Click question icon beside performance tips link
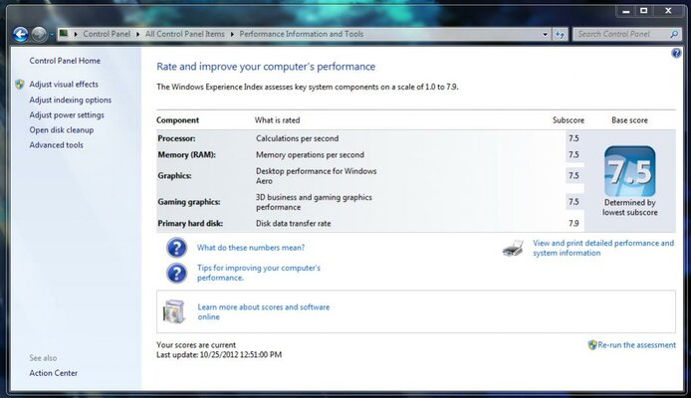 (x=176, y=273)
